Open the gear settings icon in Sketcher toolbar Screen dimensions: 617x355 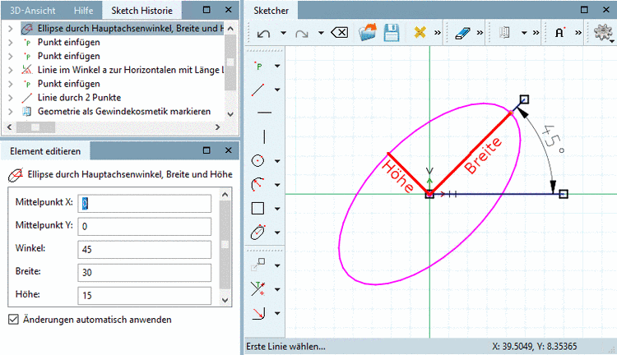click(x=603, y=32)
